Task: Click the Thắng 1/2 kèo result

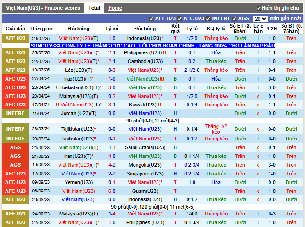Action: point(216,129)
